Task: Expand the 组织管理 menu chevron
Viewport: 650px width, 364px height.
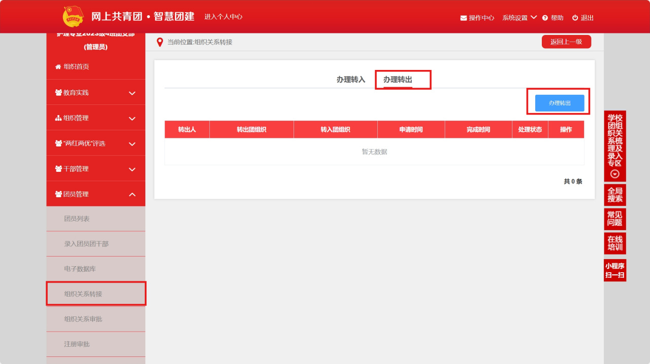Action: click(x=132, y=119)
